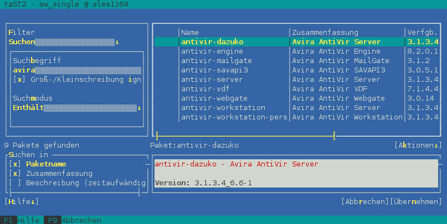Click Avira AntiVir SAVAPI3 summary cell
The image size is (447, 224).
[338, 70]
